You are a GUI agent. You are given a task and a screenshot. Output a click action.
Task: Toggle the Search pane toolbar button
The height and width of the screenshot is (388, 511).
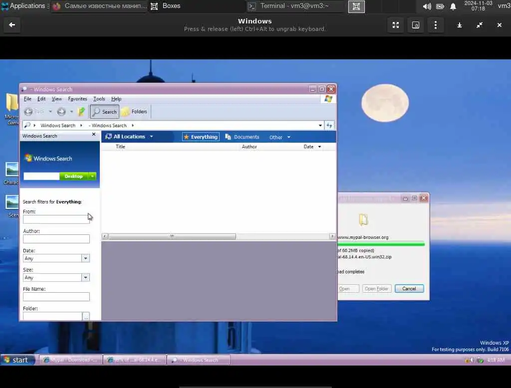coord(105,112)
